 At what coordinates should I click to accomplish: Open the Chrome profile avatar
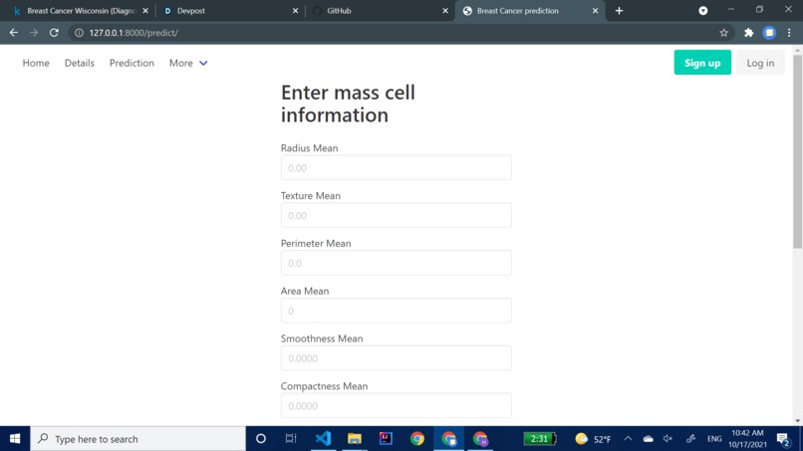point(769,33)
